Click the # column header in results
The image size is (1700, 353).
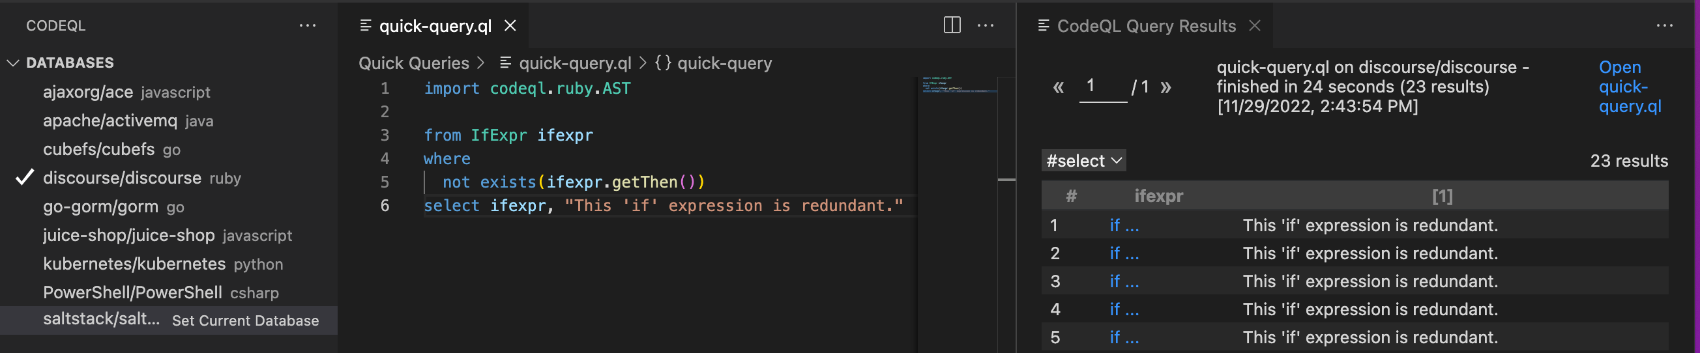(x=1071, y=196)
